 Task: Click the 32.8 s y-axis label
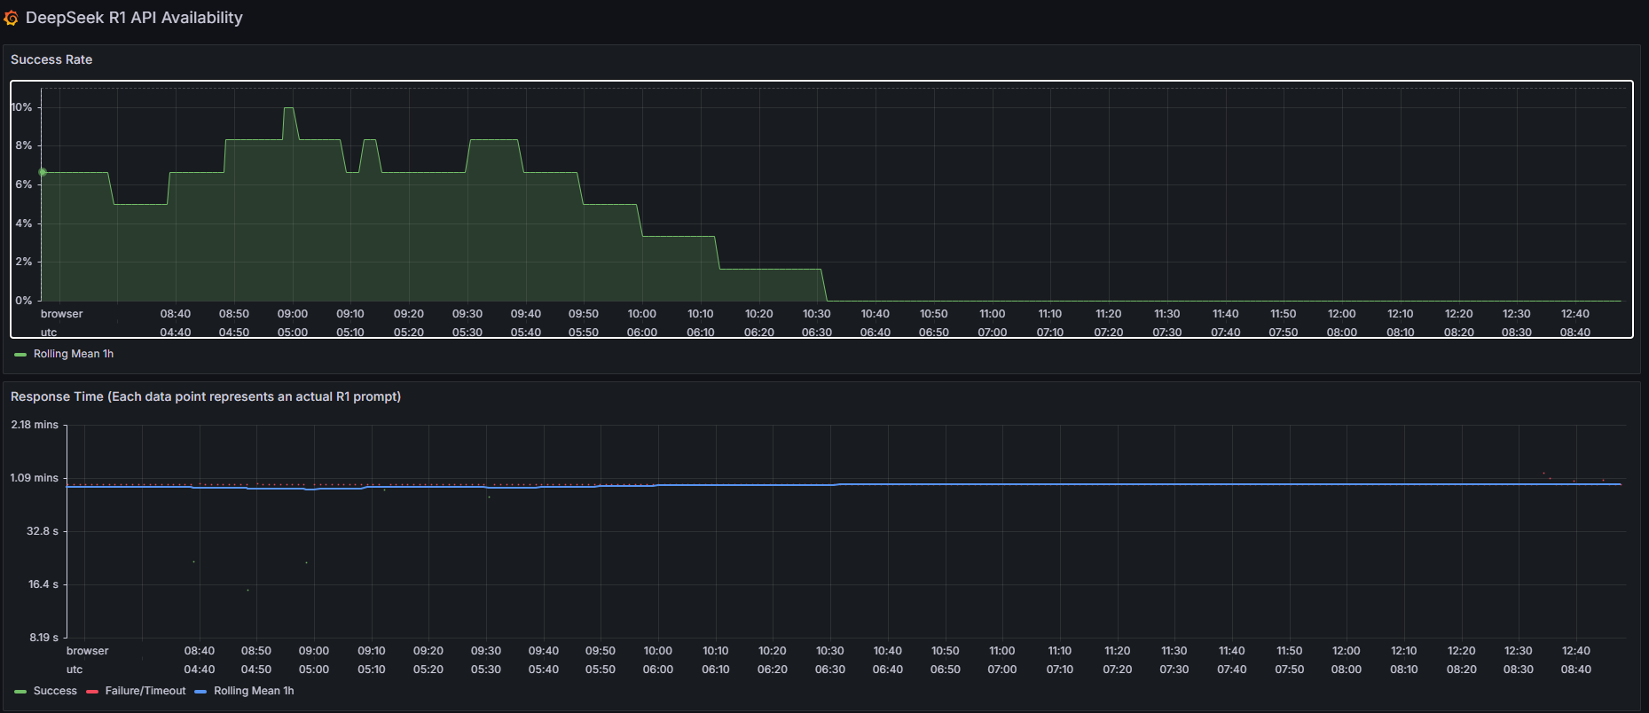43,531
